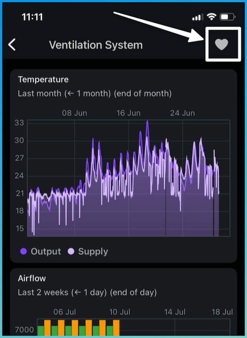Image resolution: width=247 pixels, height=338 pixels.
Task: Tap the 11:11 clock in status bar
Action: 32,17
